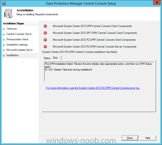Click the installation disc and box icon in the header
The height and width of the screenshot is (145, 162).
point(8,13)
